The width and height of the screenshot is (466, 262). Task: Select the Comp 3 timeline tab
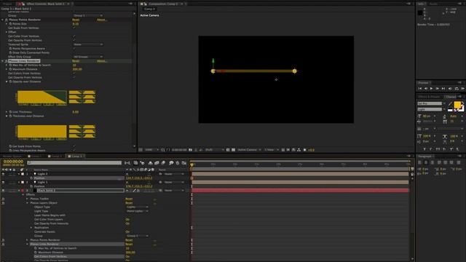[x=75, y=156]
